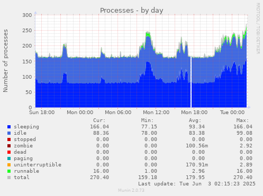Screen dimensions: 263x196
Task: Click the 'Processes - by day' title
Action: 131,11
